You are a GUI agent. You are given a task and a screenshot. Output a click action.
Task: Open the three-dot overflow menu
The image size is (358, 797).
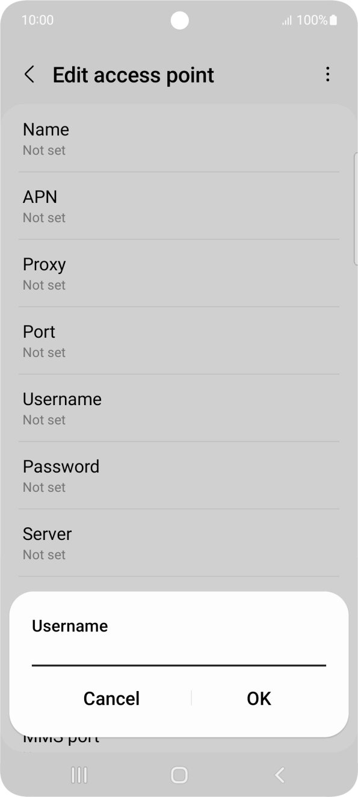coord(328,74)
